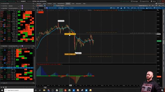Open chart settings gear in toolbar

[x=125, y=8]
